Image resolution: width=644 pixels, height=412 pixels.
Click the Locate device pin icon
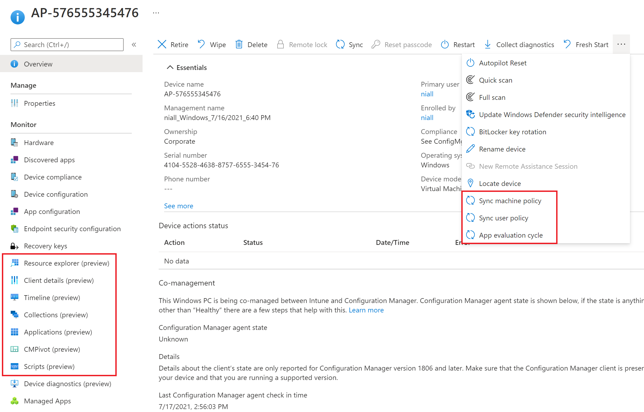[x=470, y=183]
